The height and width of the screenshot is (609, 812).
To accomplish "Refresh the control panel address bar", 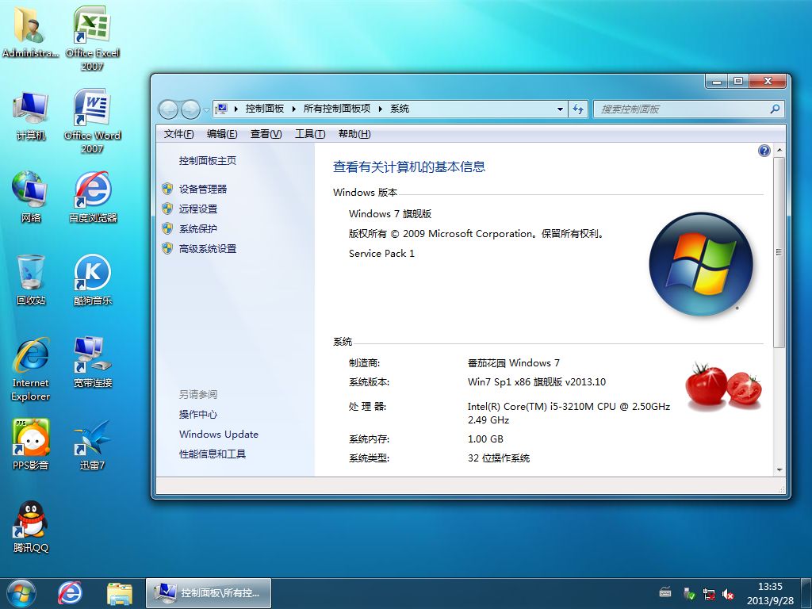I will 578,109.
